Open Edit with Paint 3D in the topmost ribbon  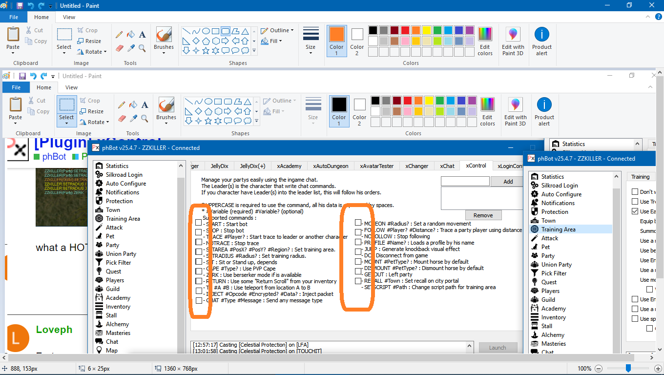(x=513, y=41)
